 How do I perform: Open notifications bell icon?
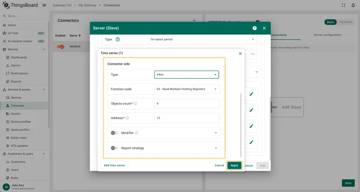coord(353,5)
